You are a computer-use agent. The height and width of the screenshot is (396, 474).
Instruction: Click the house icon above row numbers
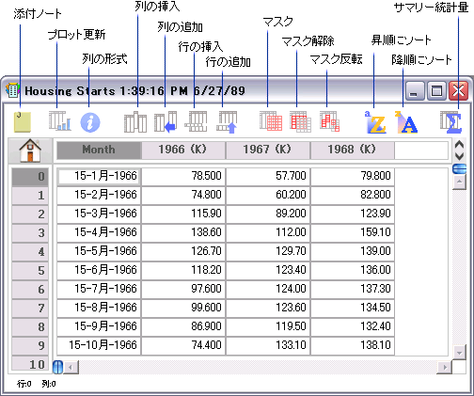pos(30,150)
